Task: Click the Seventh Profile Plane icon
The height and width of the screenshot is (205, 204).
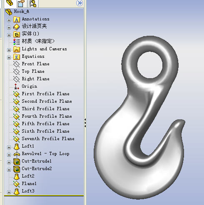Action: [x=17, y=139]
